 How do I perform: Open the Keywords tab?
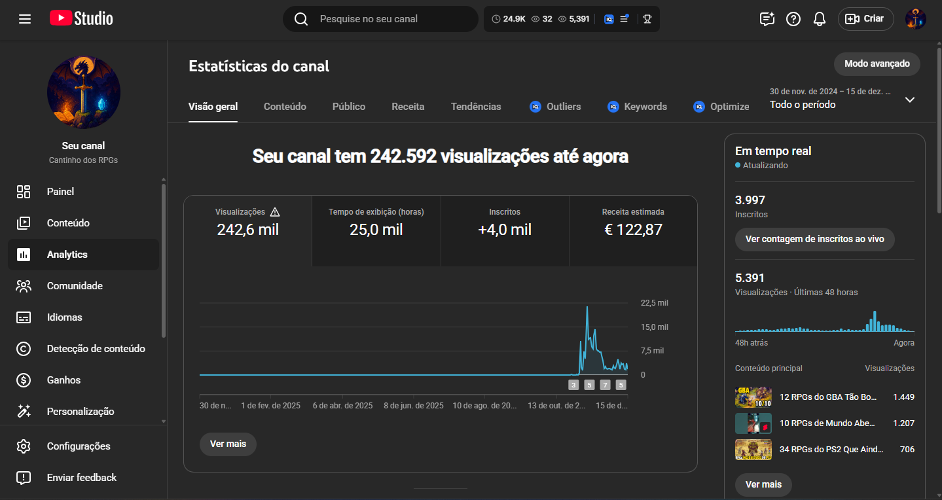(637, 107)
